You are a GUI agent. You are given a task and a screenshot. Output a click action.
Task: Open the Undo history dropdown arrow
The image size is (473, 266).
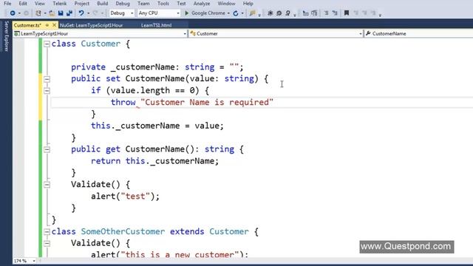89,13
